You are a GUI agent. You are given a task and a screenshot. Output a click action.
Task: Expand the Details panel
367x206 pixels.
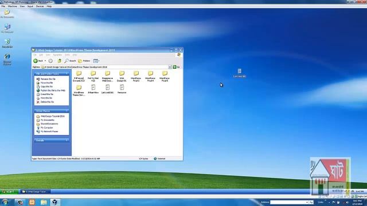coord(67,140)
